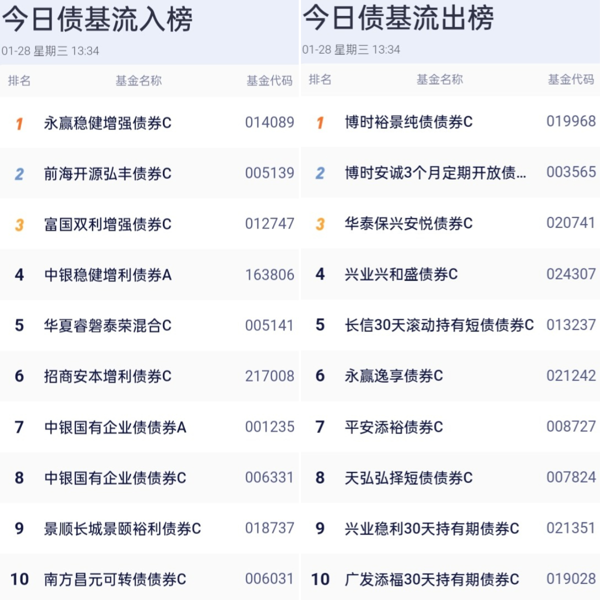The height and width of the screenshot is (600, 600).
Task: Click fund code 003565
Action: [571, 172]
